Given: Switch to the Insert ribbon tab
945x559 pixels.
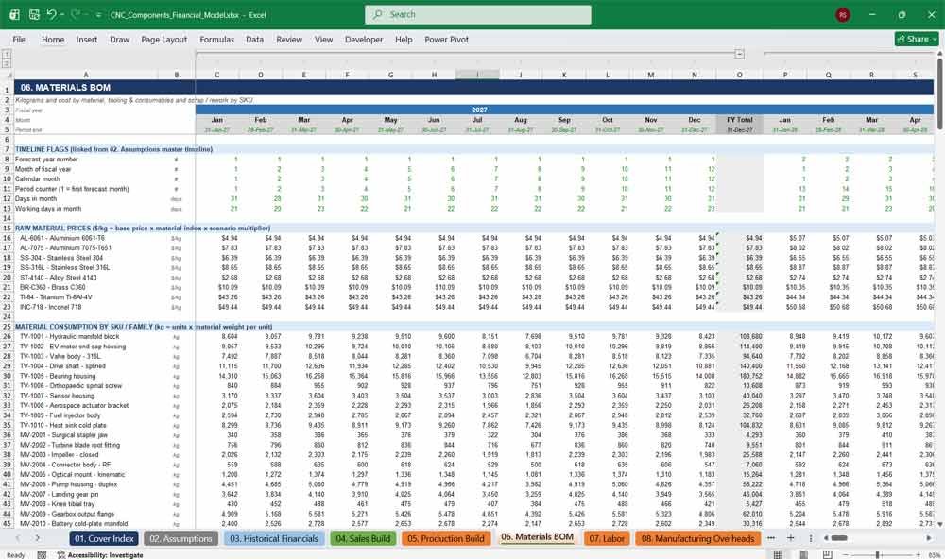Looking at the screenshot, I should 86,39.
